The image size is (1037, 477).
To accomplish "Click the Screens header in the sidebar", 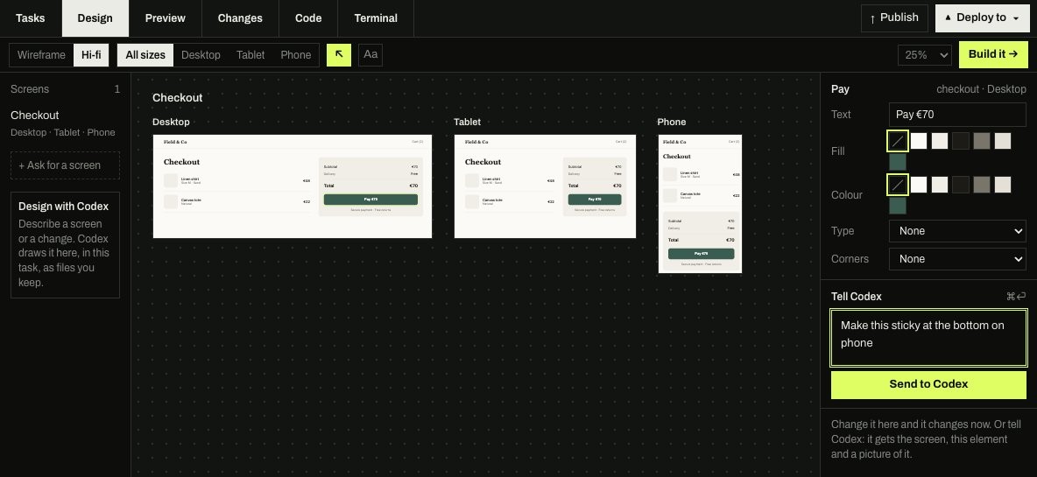I will [x=30, y=89].
